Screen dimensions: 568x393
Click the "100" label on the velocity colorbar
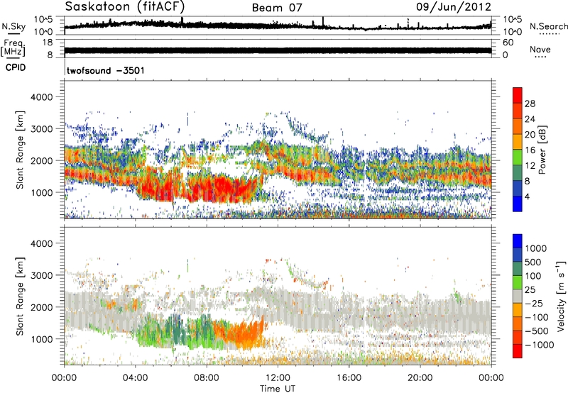[x=533, y=276]
